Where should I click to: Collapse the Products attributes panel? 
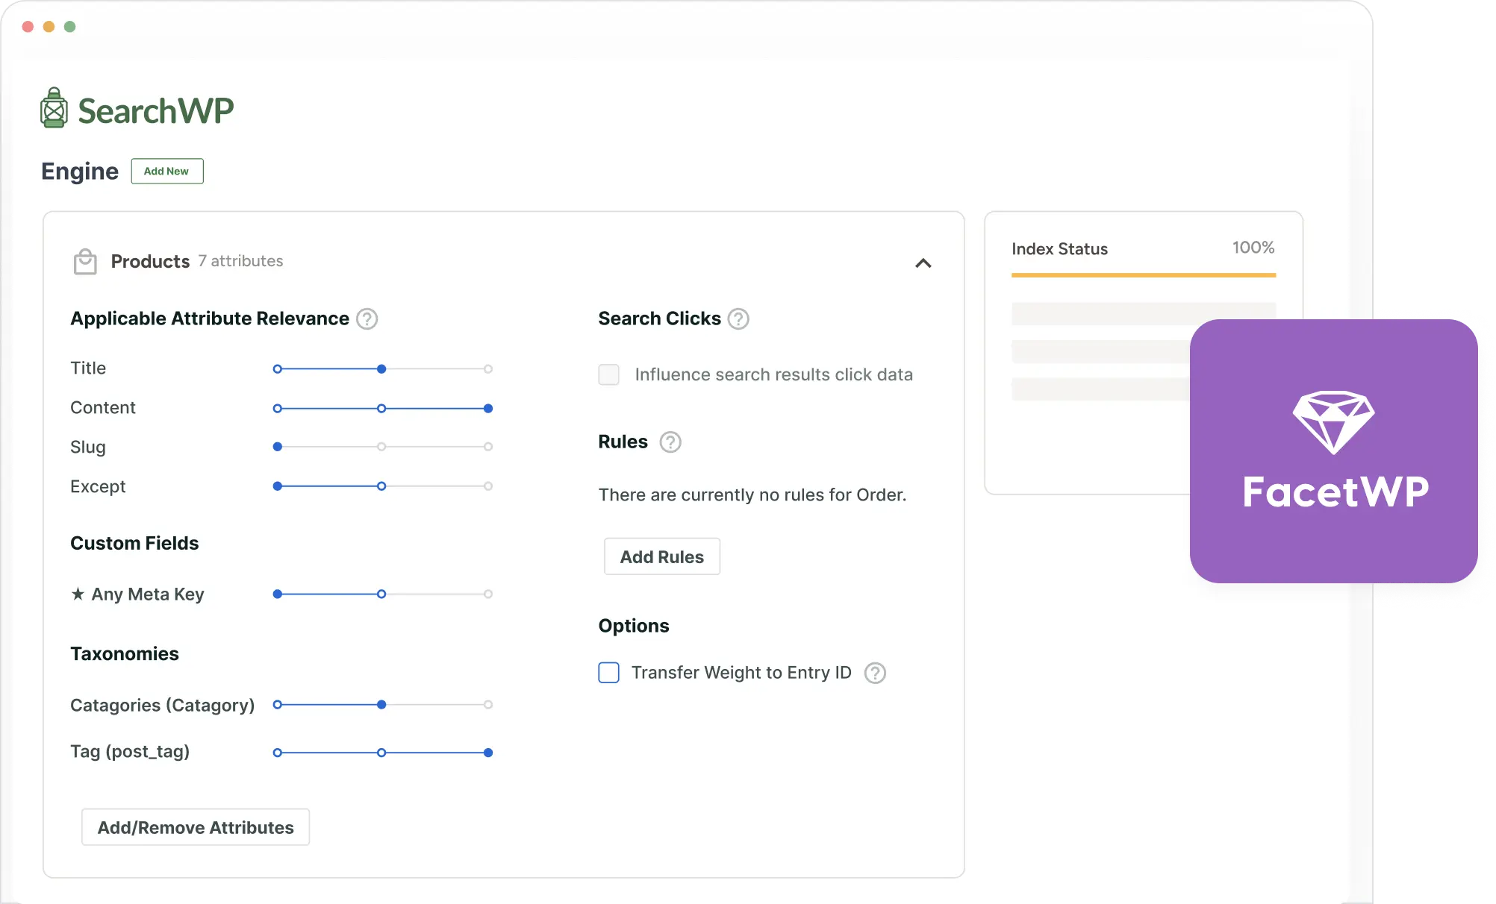[x=923, y=263]
